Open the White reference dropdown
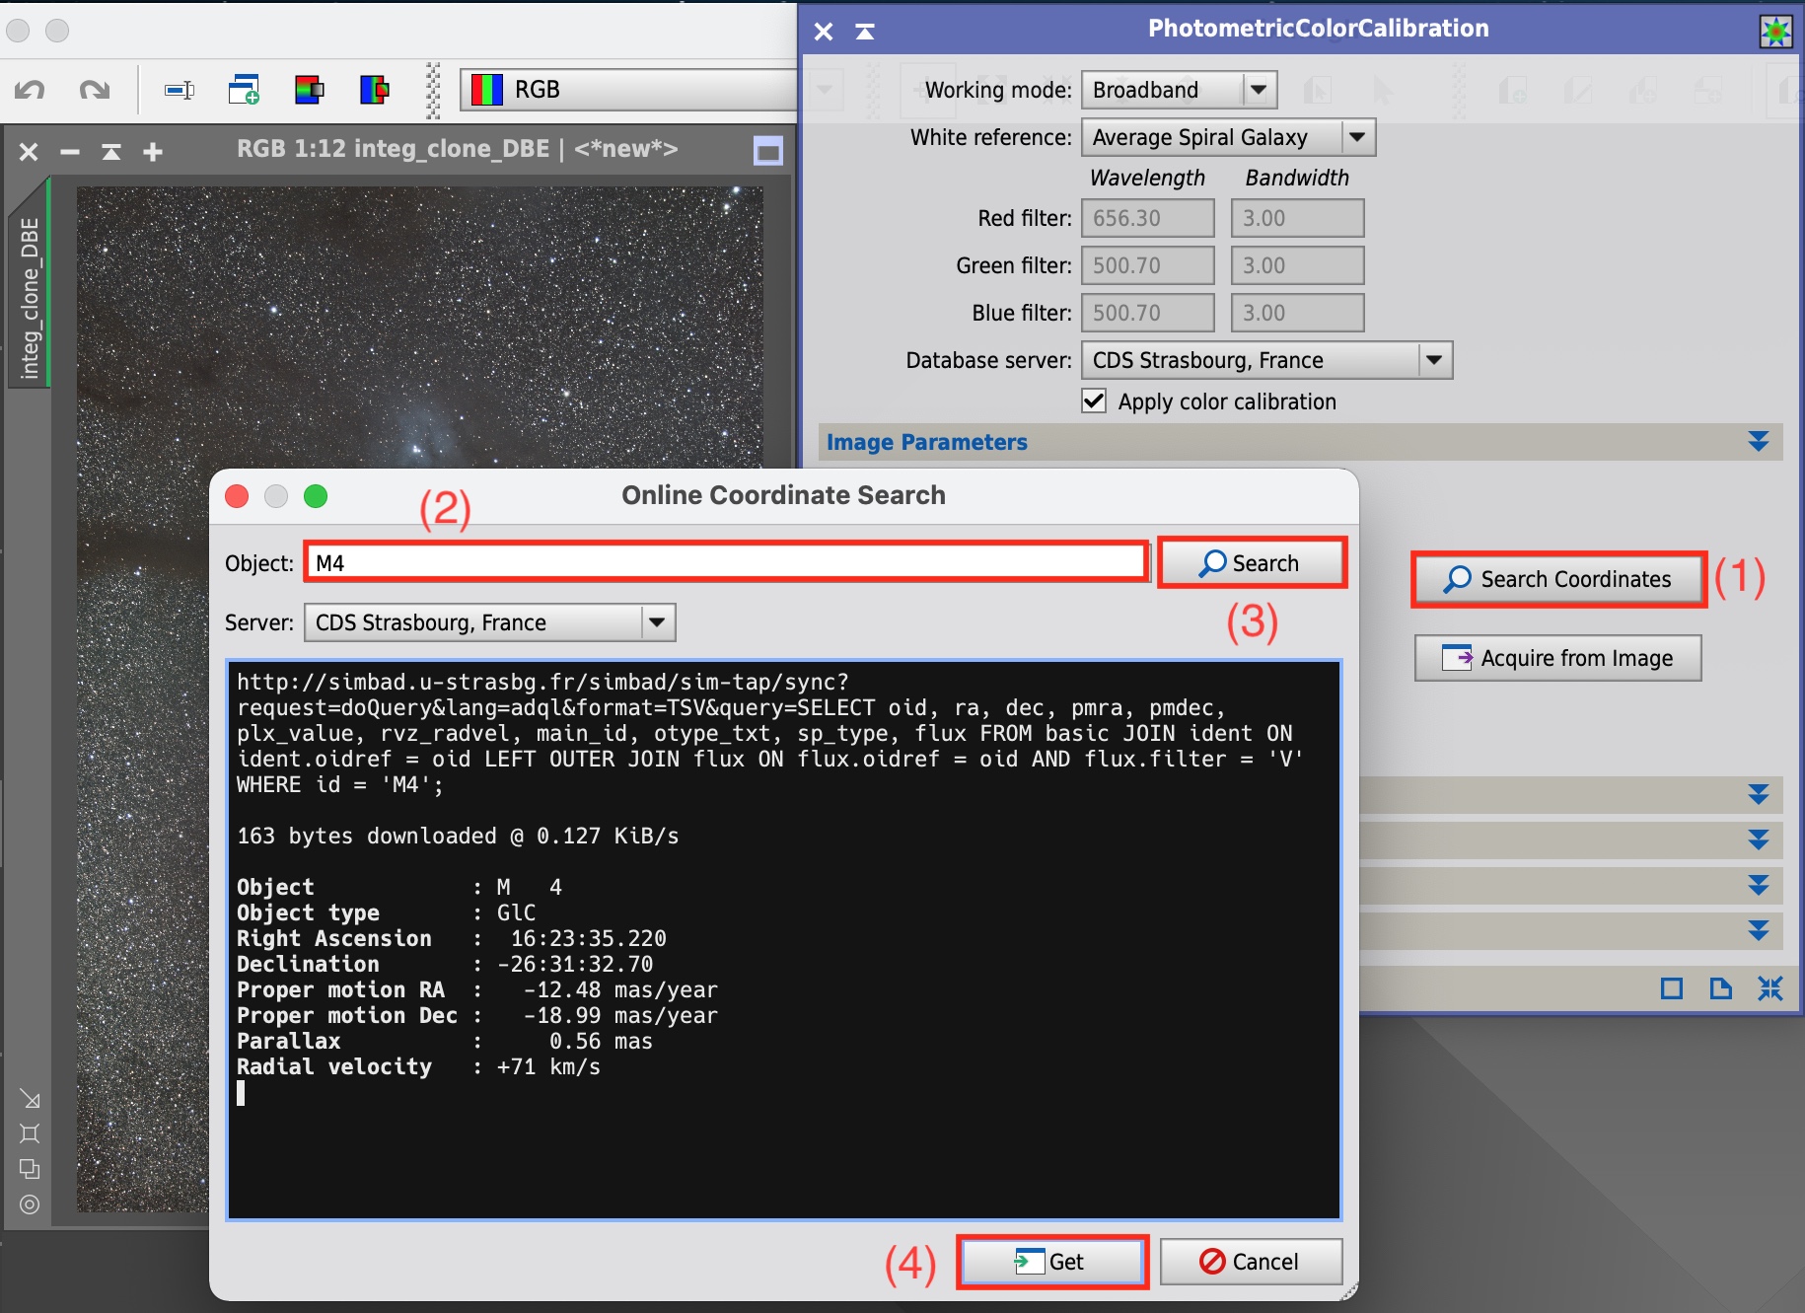Viewport: 1805px width, 1313px height. pos(1227,137)
